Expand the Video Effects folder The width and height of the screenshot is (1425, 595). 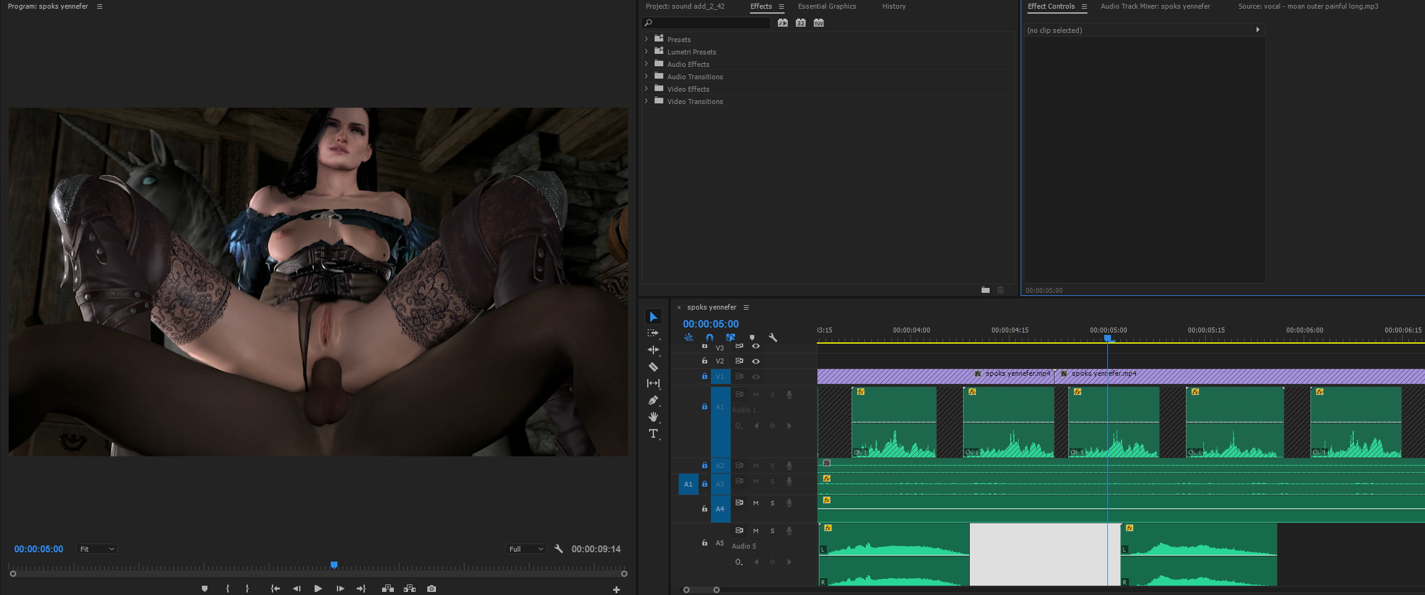[x=647, y=89]
